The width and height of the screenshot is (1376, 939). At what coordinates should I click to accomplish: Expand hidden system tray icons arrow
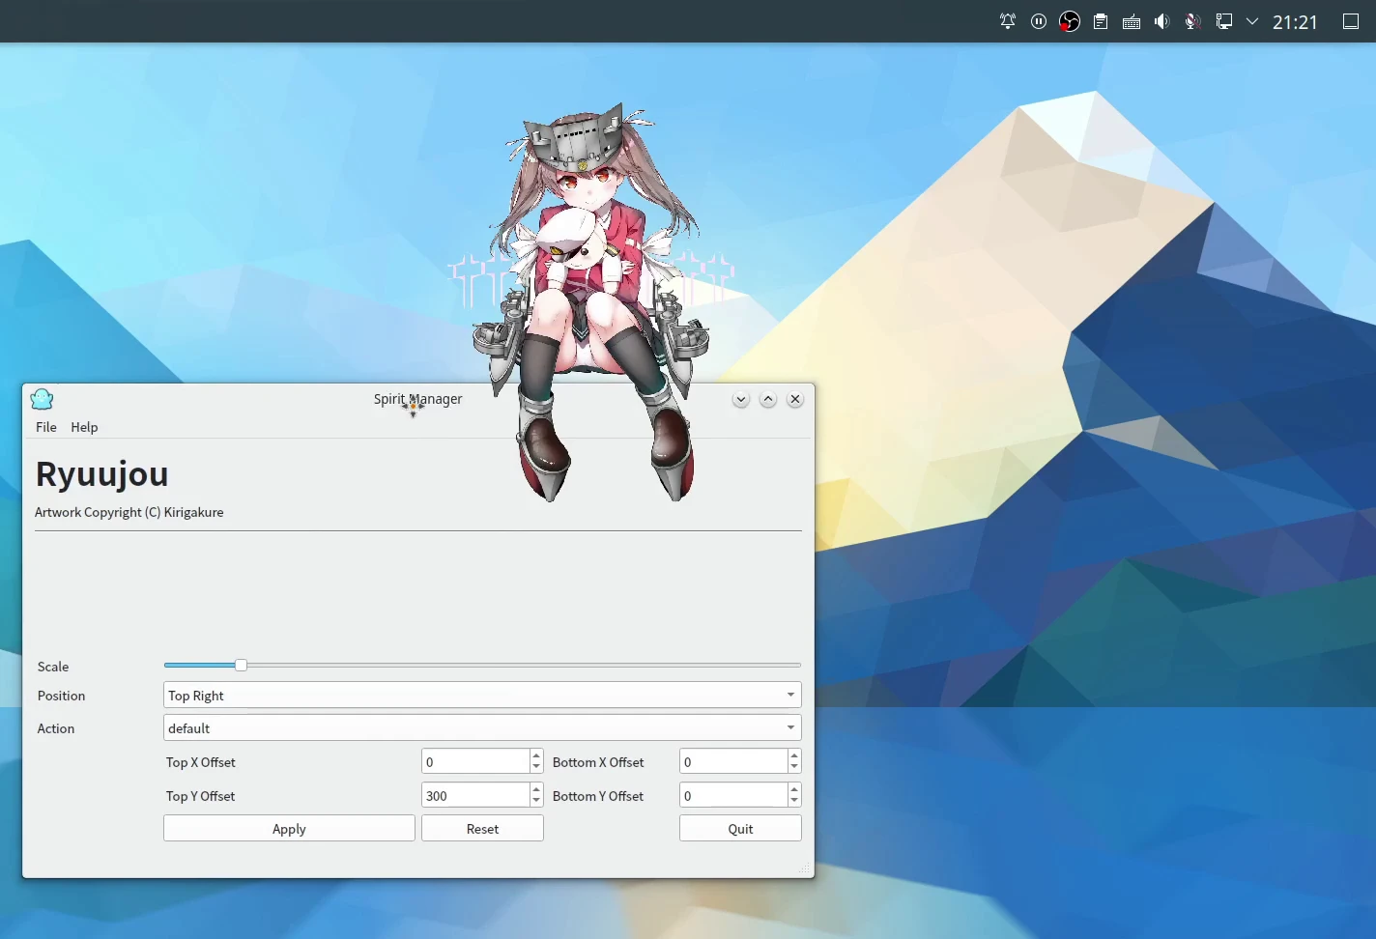tap(1252, 21)
